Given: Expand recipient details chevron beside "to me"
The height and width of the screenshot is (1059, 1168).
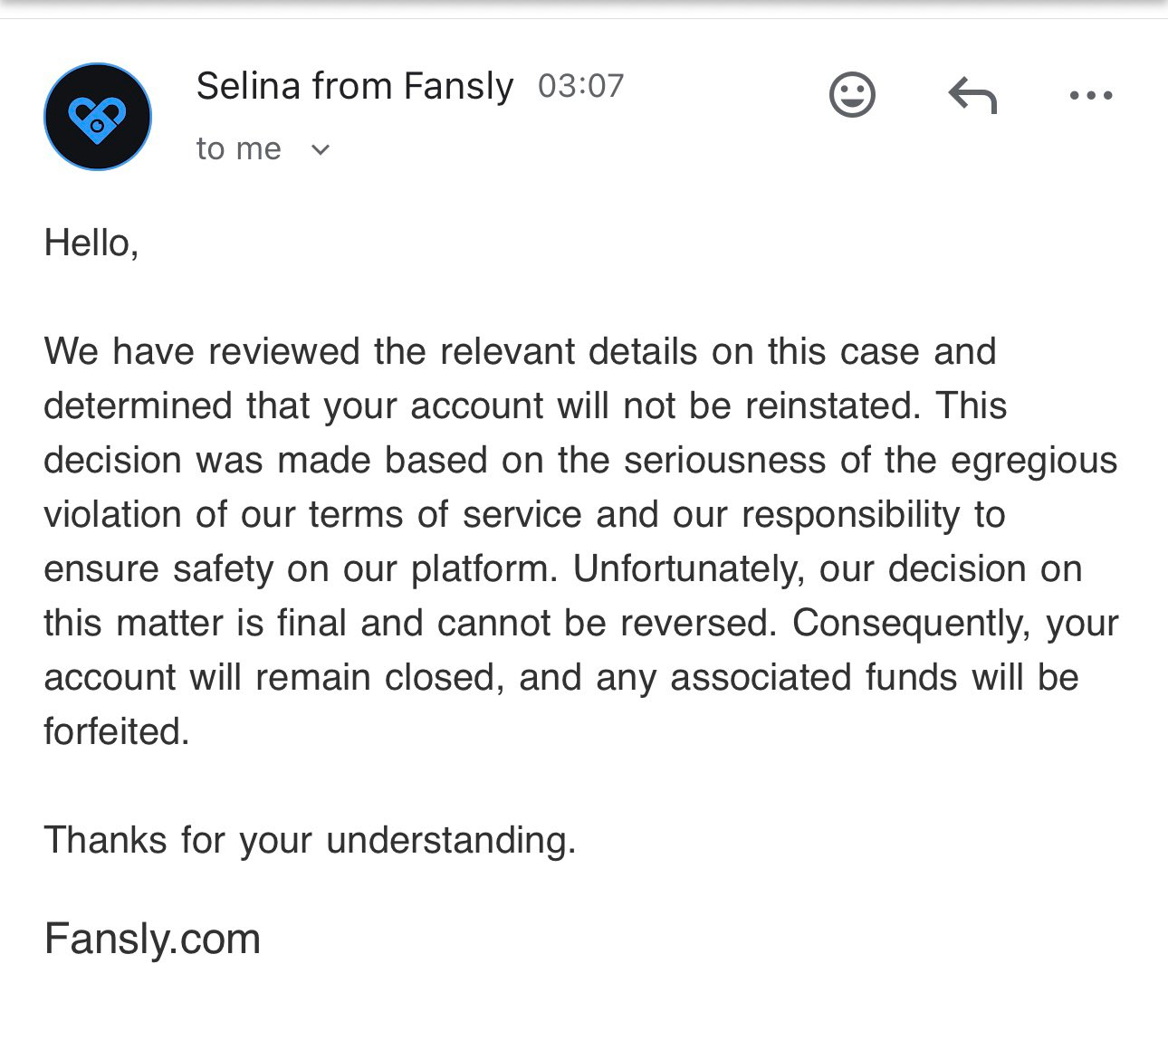Looking at the screenshot, I should (x=321, y=149).
